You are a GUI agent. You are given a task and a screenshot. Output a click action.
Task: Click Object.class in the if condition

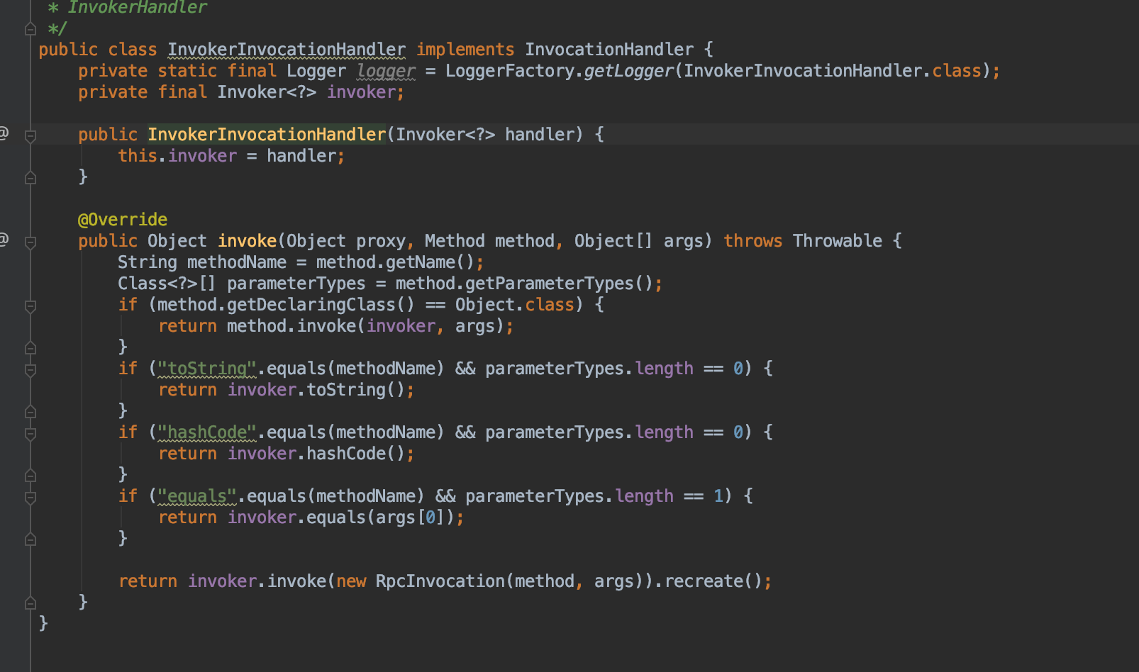pos(514,305)
